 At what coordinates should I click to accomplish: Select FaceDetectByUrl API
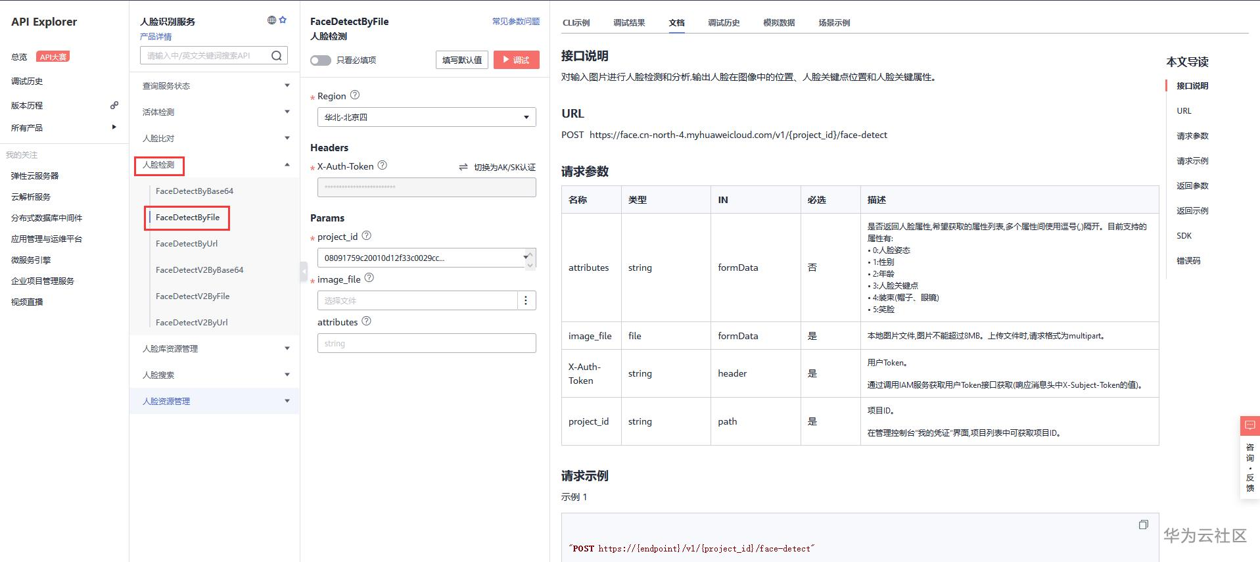click(187, 243)
